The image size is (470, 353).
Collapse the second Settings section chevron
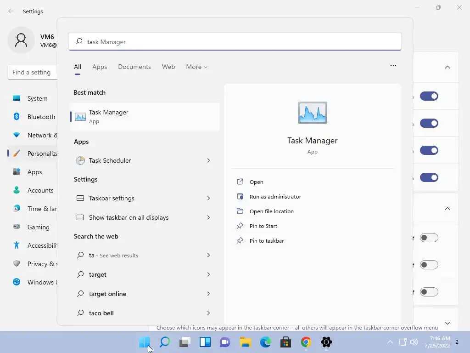(447, 209)
